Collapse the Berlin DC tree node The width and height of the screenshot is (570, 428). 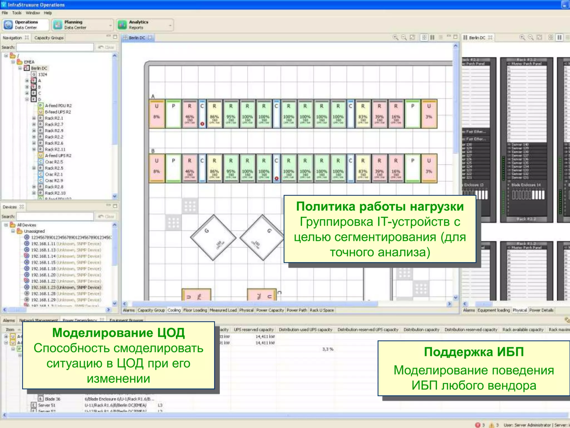coord(20,68)
